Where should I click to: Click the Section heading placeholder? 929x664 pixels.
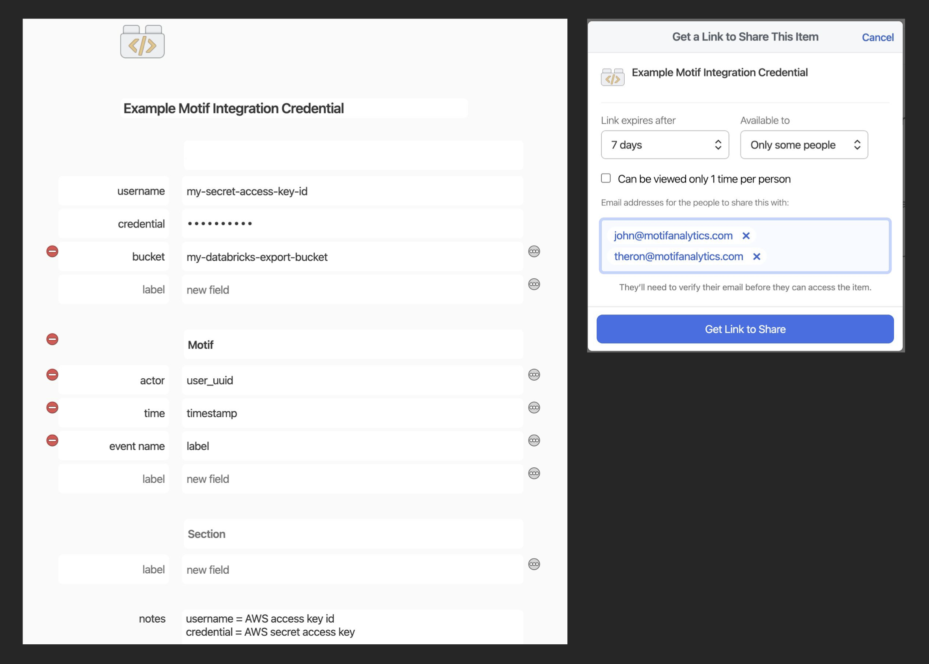click(353, 534)
